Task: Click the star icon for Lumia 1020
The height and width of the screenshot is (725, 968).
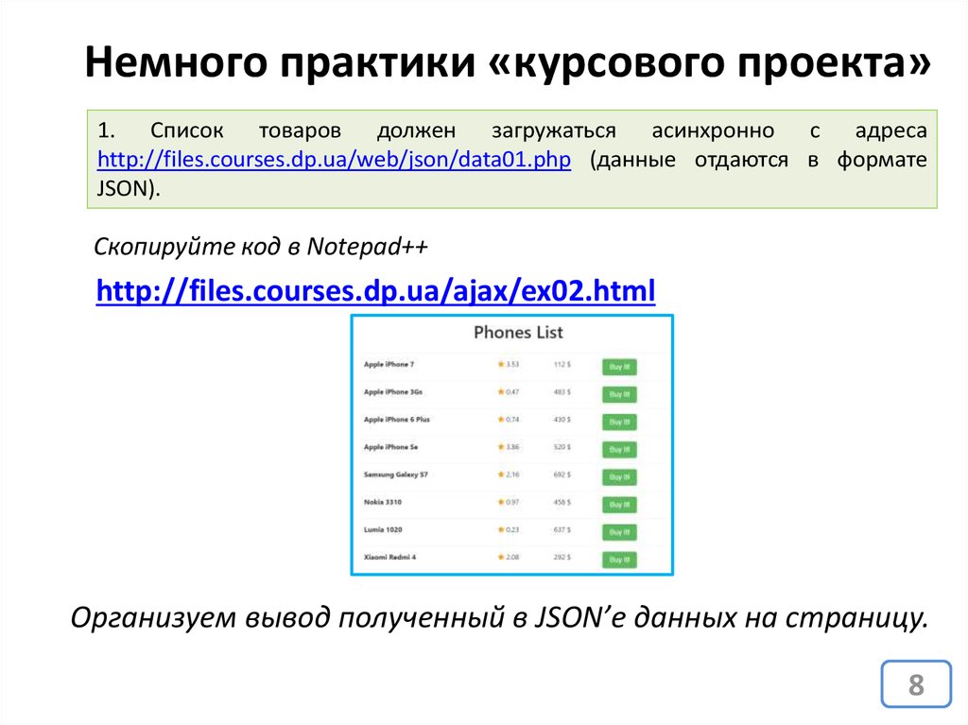Action: [x=501, y=529]
